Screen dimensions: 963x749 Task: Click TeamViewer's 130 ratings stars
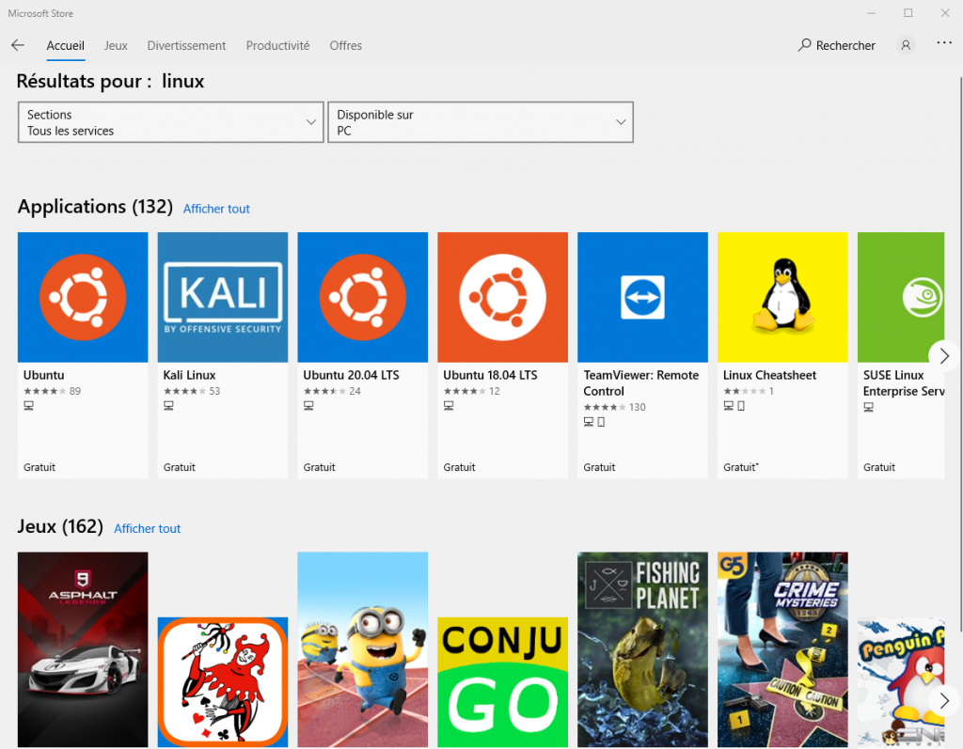(614, 407)
